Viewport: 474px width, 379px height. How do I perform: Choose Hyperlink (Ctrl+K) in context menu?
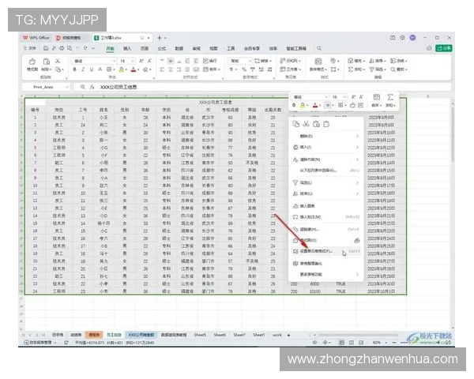(x=325, y=229)
